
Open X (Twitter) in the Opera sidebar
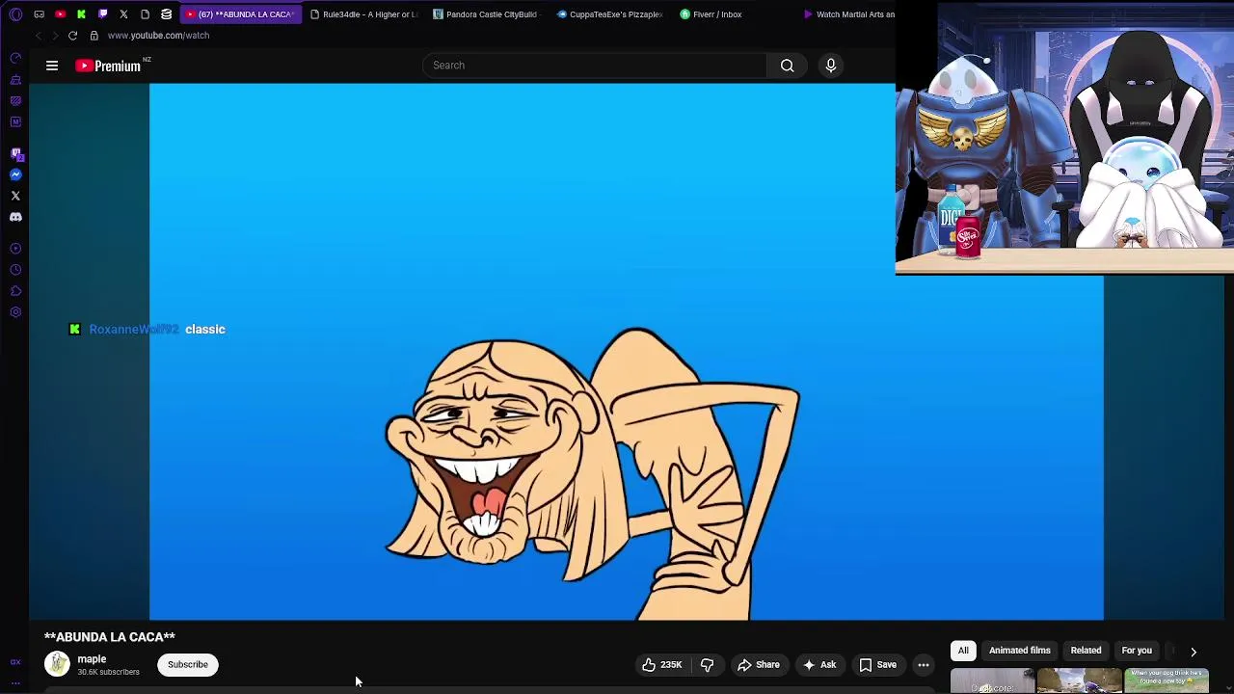pyautogui.click(x=15, y=196)
